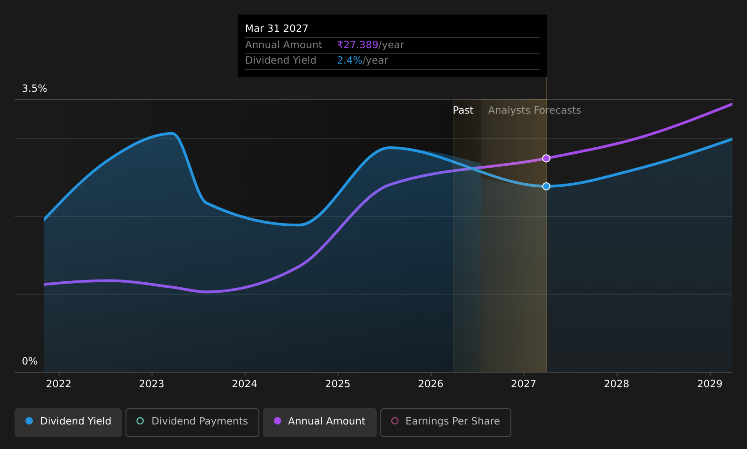Click the 3.5% y-axis label
This screenshot has height=449, width=747.
35,89
